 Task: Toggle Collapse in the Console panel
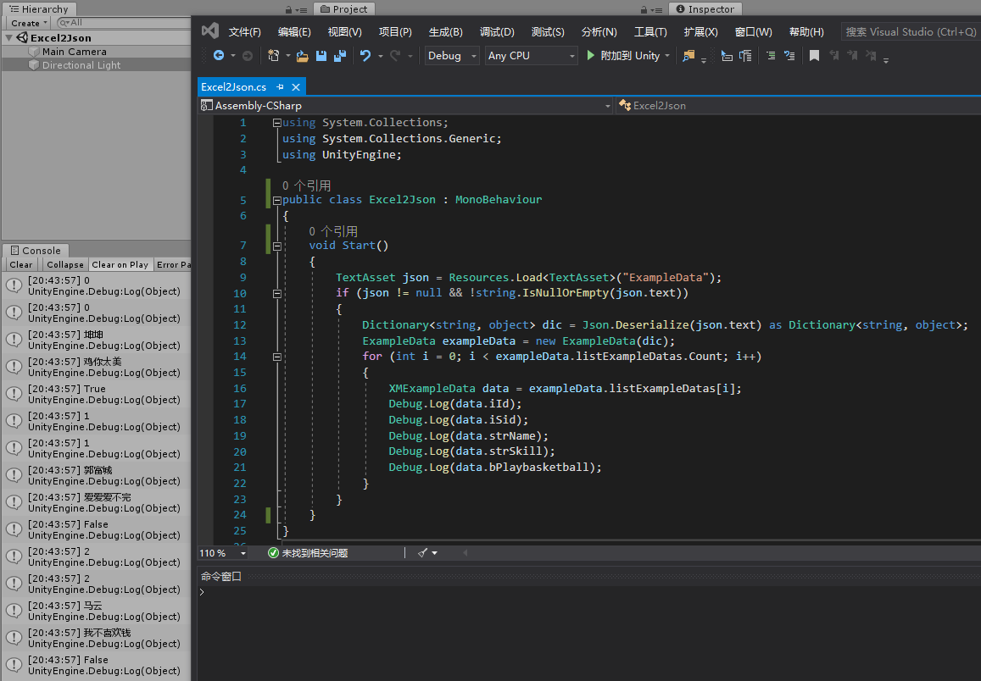[x=65, y=265]
